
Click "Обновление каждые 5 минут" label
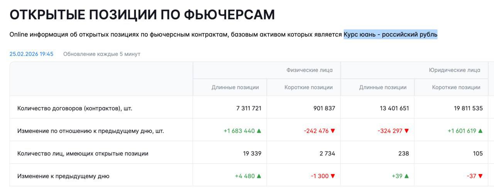click(x=102, y=54)
